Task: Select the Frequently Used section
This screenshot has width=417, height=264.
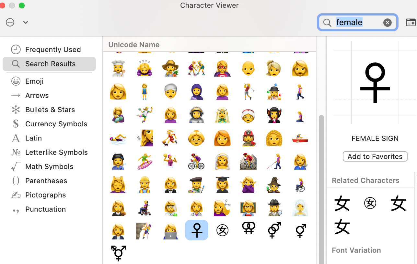Action: pyautogui.click(x=53, y=49)
